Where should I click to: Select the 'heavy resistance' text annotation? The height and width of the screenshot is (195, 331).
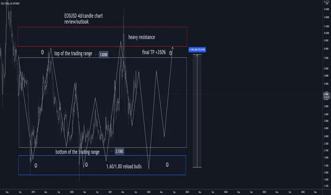point(142,37)
